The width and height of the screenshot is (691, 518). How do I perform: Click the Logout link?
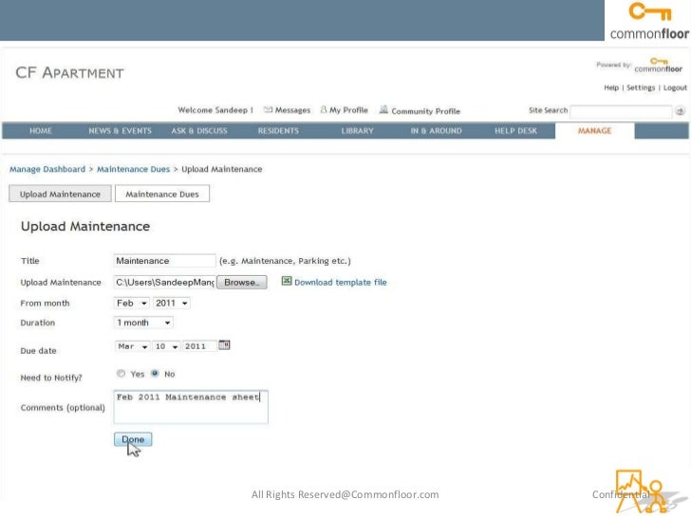[x=675, y=87]
